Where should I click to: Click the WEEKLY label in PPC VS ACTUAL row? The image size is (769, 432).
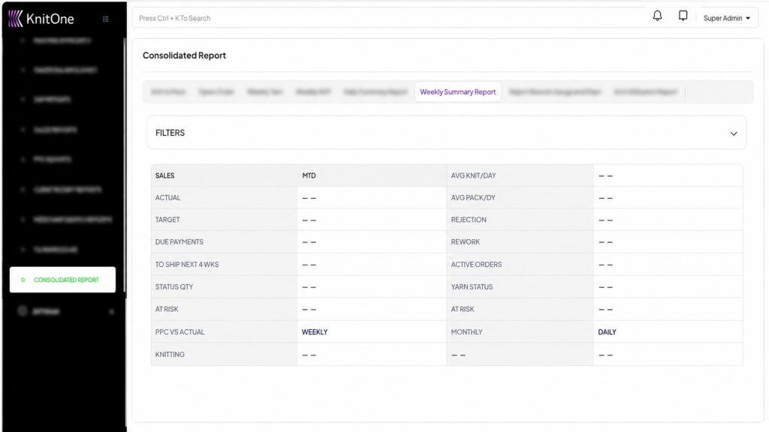[x=315, y=331]
